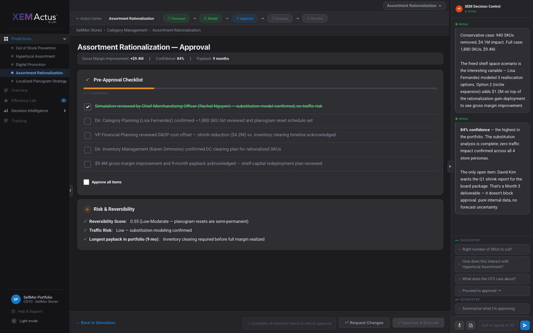Click the Gross Margin Improvement +$9.4M value
Viewport: 533px width, 333px height.
point(137,59)
